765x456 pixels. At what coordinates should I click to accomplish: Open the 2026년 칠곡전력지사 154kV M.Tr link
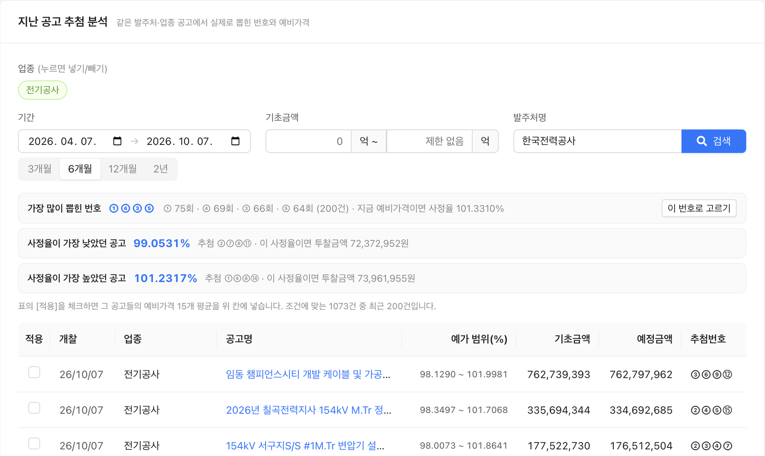(308, 410)
